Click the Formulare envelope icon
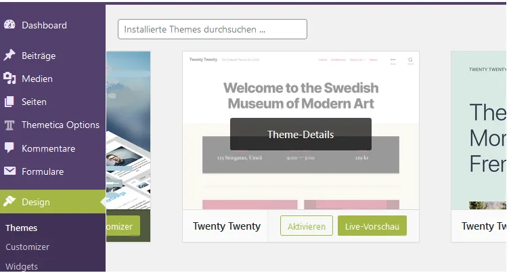Screen dimensions: 509x273 click(9, 171)
